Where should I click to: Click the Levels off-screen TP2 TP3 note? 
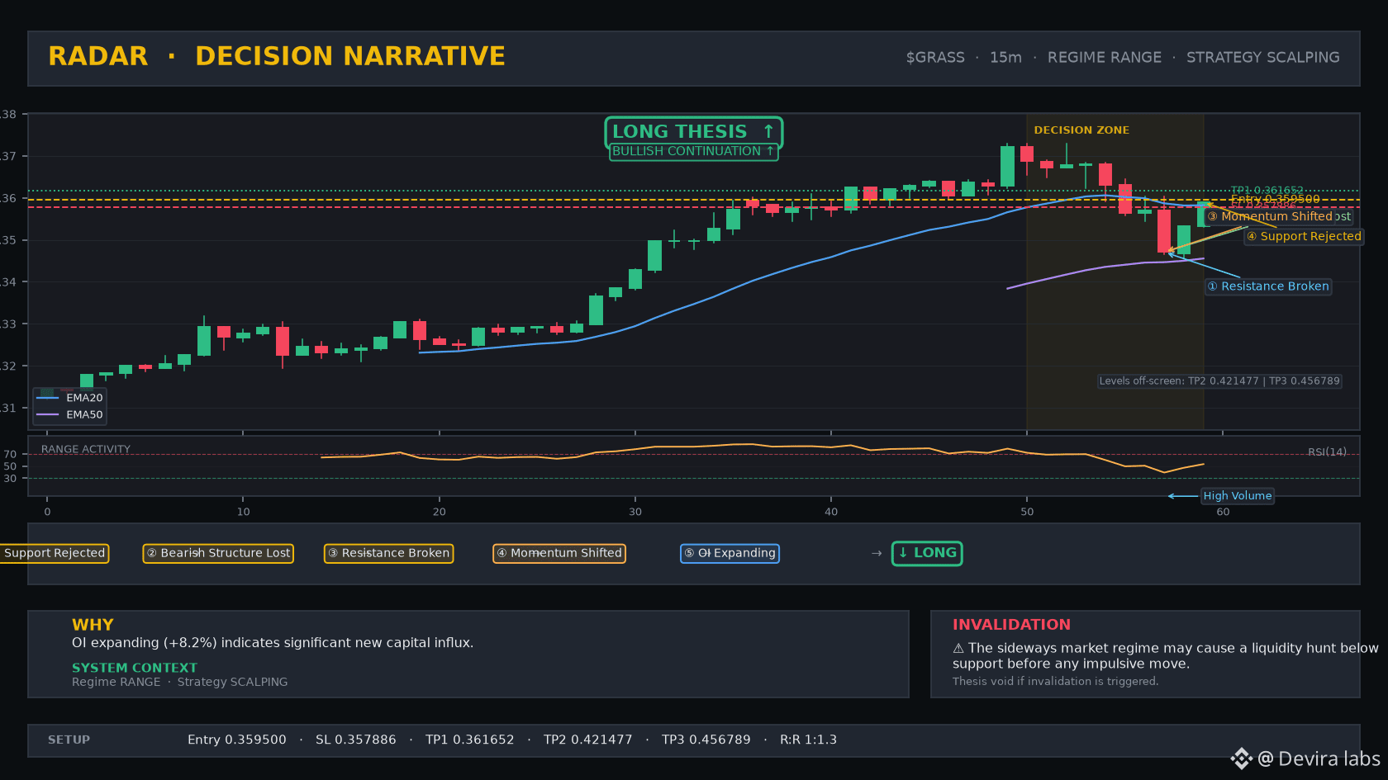click(1219, 381)
